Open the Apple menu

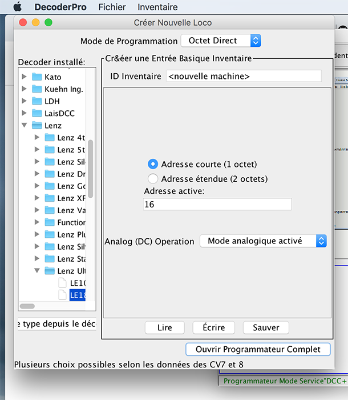pyautogui.click(x=17, y=7)
